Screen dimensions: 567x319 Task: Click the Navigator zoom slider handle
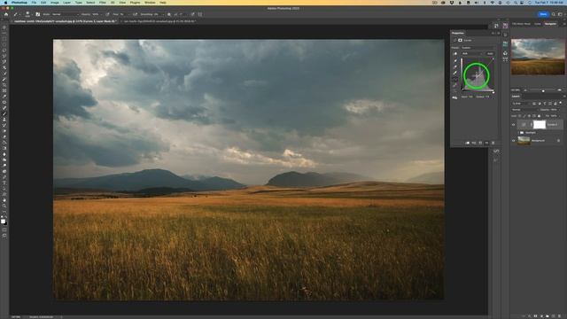543,90
